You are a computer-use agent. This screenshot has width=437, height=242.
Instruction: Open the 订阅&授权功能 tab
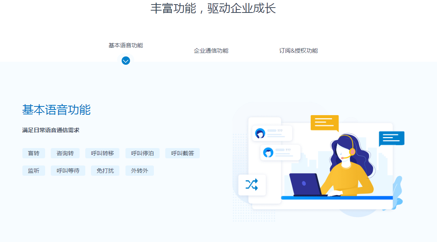click(299, 51)
